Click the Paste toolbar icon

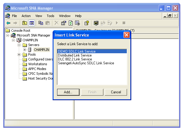[x=48, y=23]
